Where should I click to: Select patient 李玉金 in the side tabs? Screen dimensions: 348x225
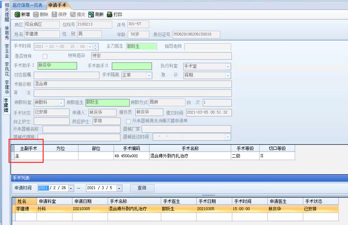[7, 51]
